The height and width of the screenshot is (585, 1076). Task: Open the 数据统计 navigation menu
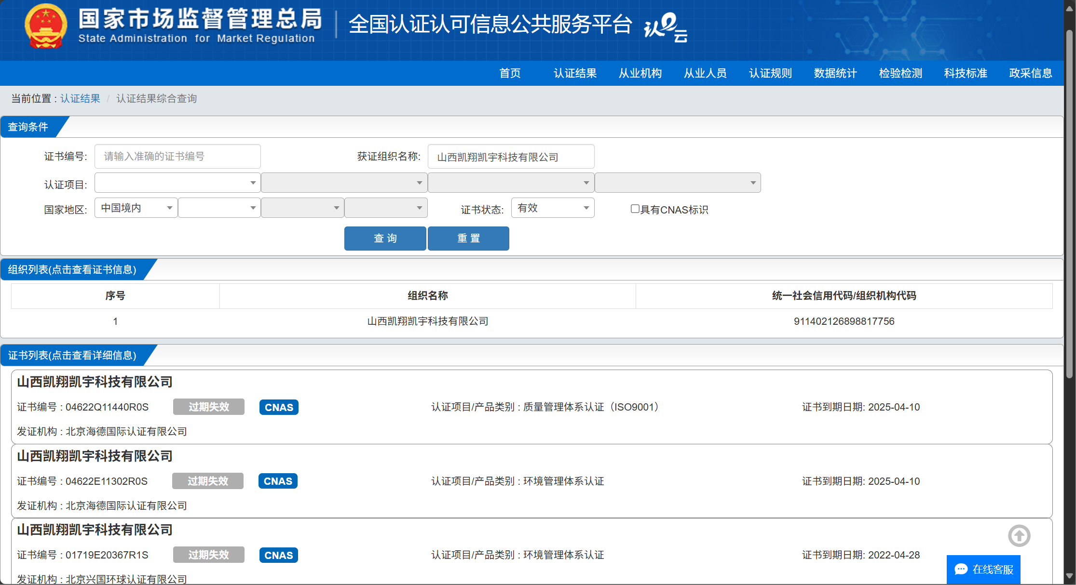tap(835, 73)
